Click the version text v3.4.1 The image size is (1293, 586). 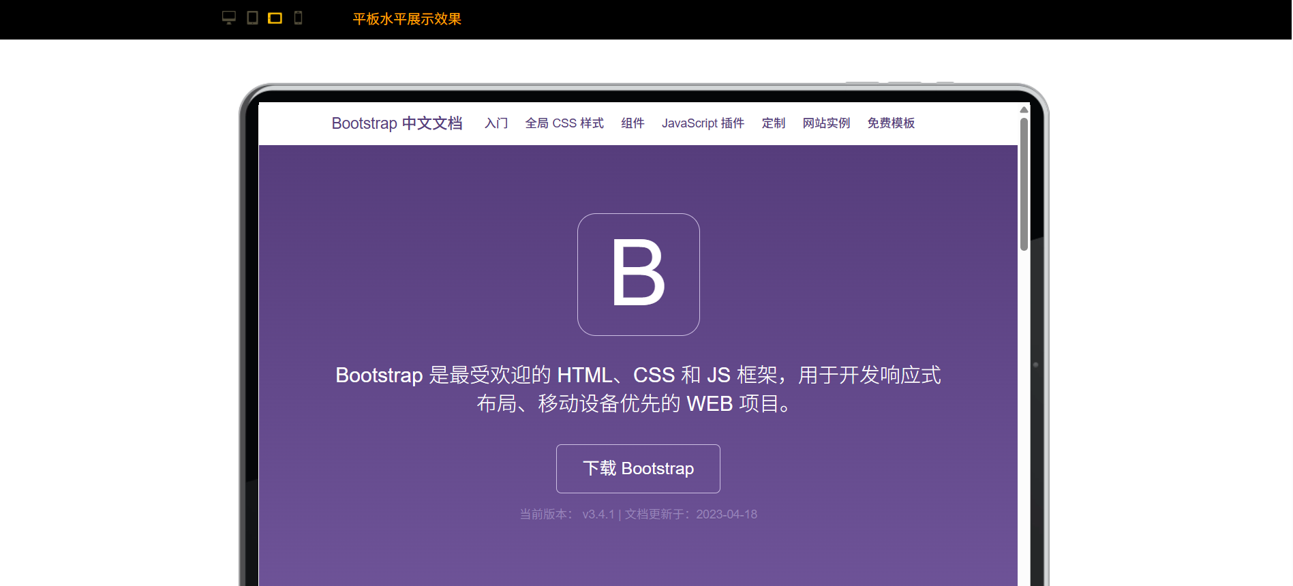tap(598, 514)
